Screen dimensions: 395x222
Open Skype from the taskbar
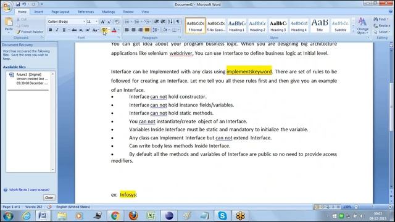[x=222, y=216]
